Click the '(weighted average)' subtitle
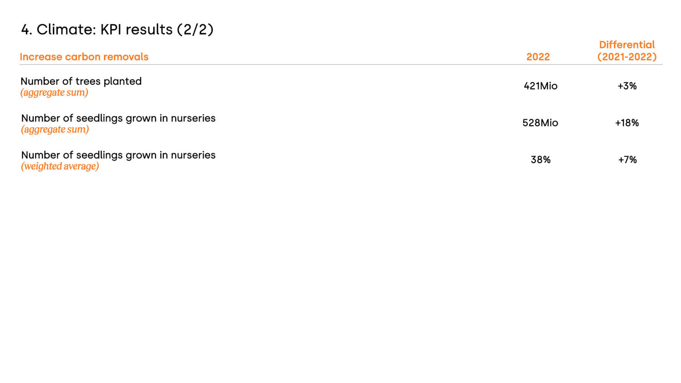681x383 pixels. pos(60,166)
